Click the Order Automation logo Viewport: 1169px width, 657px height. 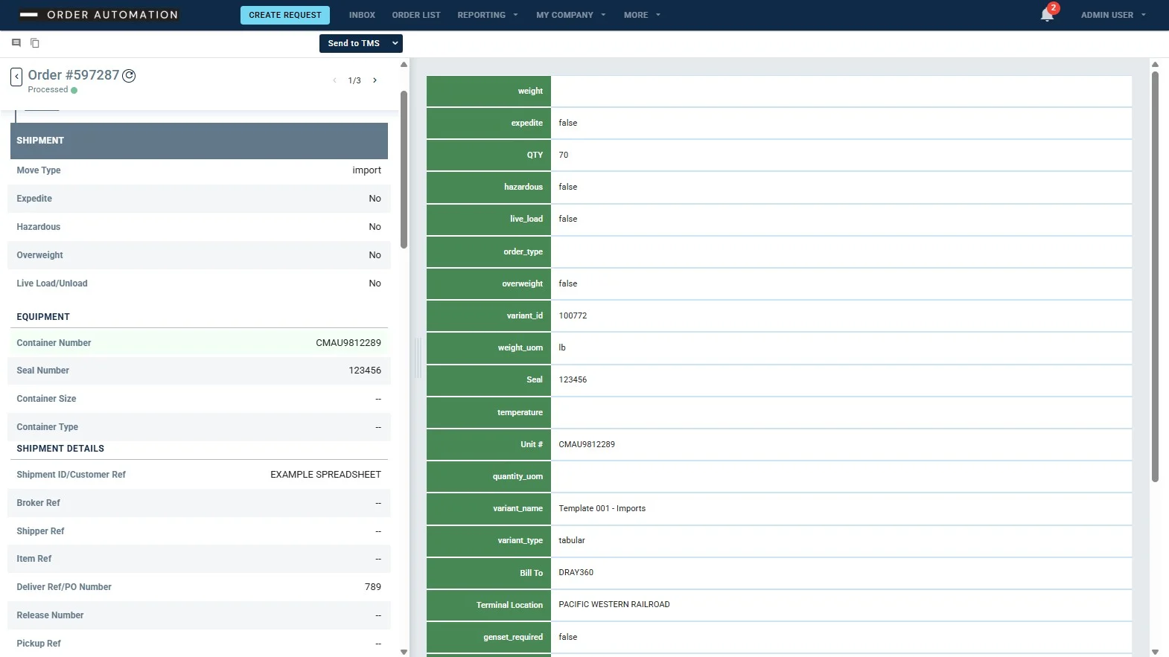[99, 15]
